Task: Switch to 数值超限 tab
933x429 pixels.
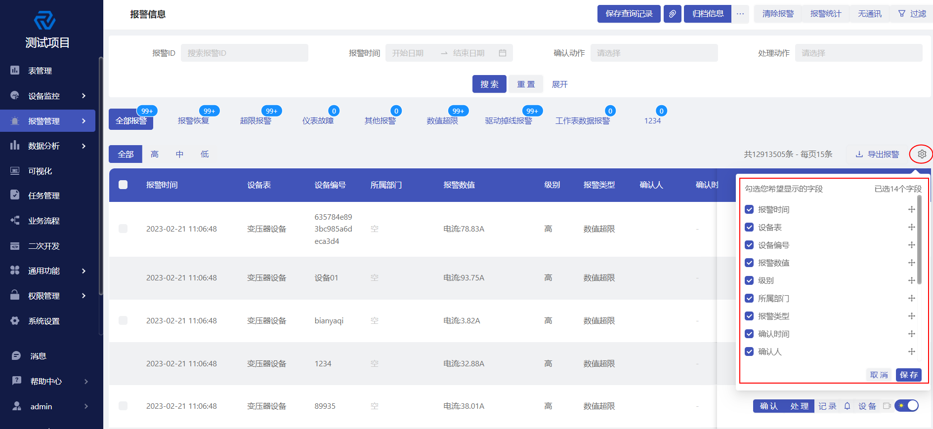Action: pos(442,120)
